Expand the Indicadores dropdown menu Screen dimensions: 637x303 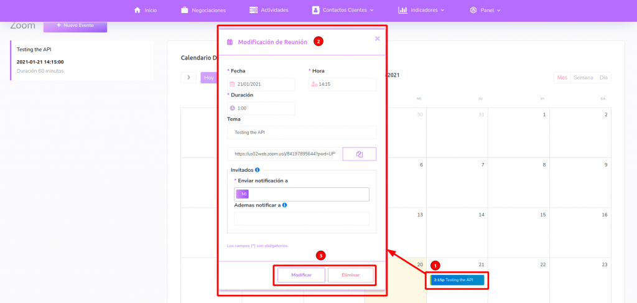click(x=421, y=10)
